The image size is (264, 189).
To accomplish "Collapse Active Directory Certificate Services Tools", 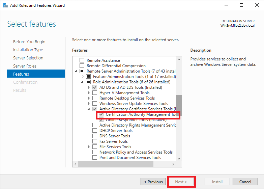I will point(89,109).
